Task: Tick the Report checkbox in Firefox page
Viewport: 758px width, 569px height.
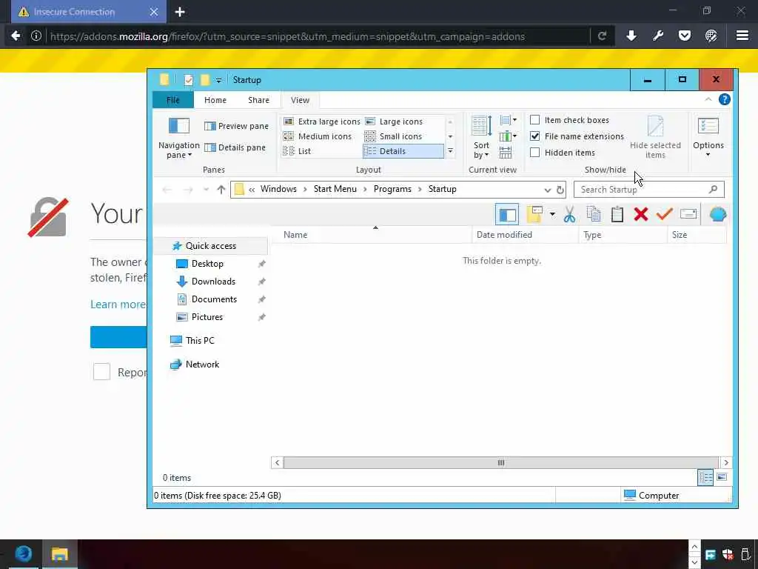Action: pos(101,372)
